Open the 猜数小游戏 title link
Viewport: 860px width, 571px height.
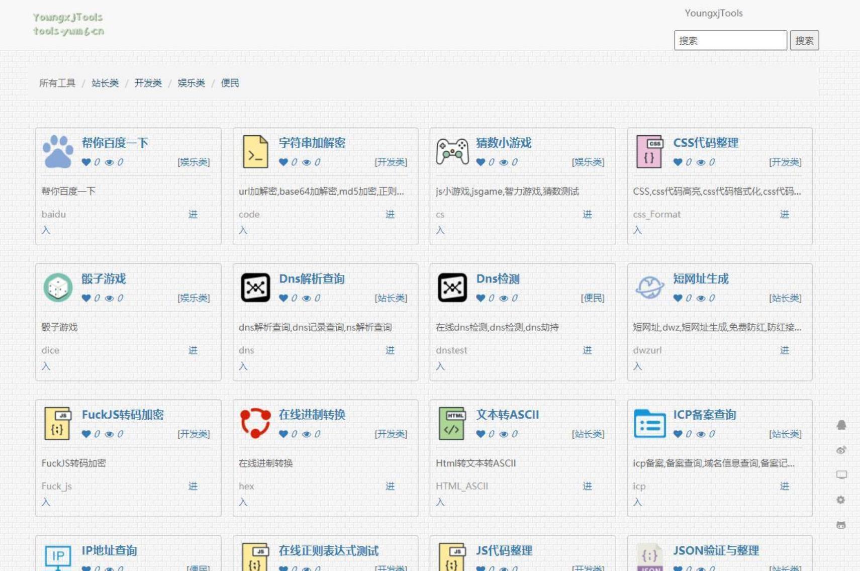[x=504, y=143]
